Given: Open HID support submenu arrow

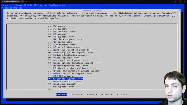Looking at the screenshot, I should point(72,87).
